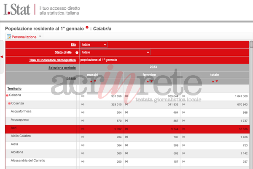
Task: Click the Seleziona periodo link
Action: point(62,68)
